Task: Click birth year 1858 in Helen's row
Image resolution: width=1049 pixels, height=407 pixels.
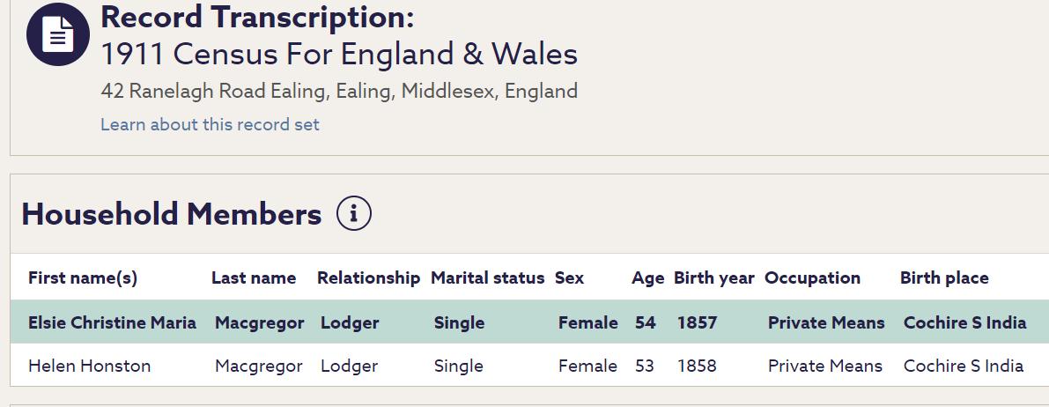Action: tap(697, 366)
